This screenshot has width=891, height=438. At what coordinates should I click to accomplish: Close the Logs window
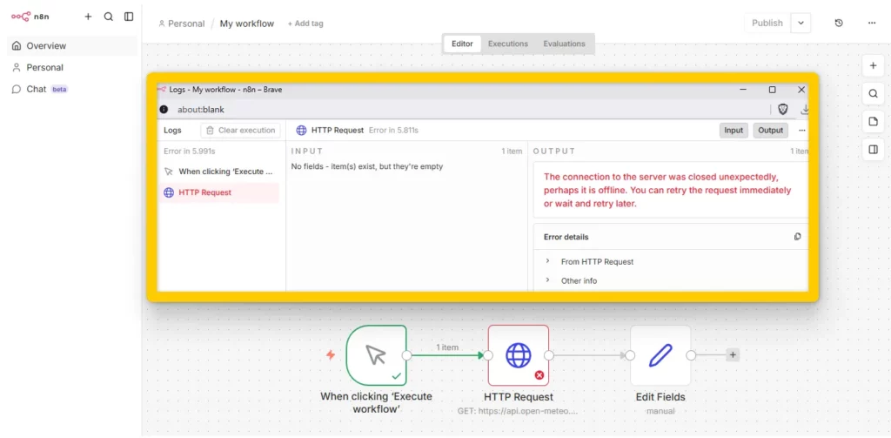pyautogui.click(x=801, y=90)
